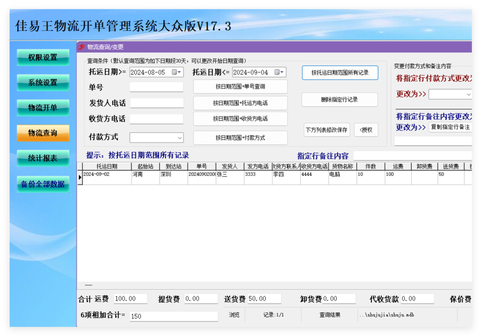Click the 合计 运费 total field showing 100.00
This screenshot has height=336, width=481.
pyautogui.click(x=130, y=298)
